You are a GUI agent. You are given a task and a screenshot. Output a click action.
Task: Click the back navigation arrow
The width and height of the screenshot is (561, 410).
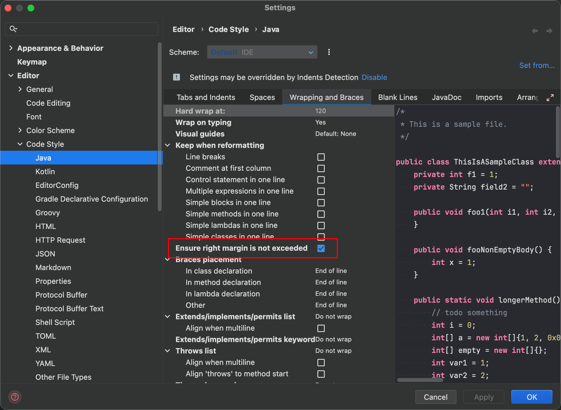point(535,31)
